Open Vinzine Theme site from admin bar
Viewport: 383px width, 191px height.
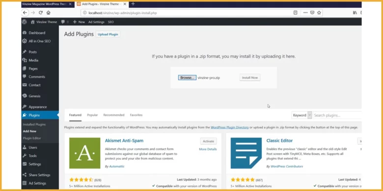click(44, 22)
